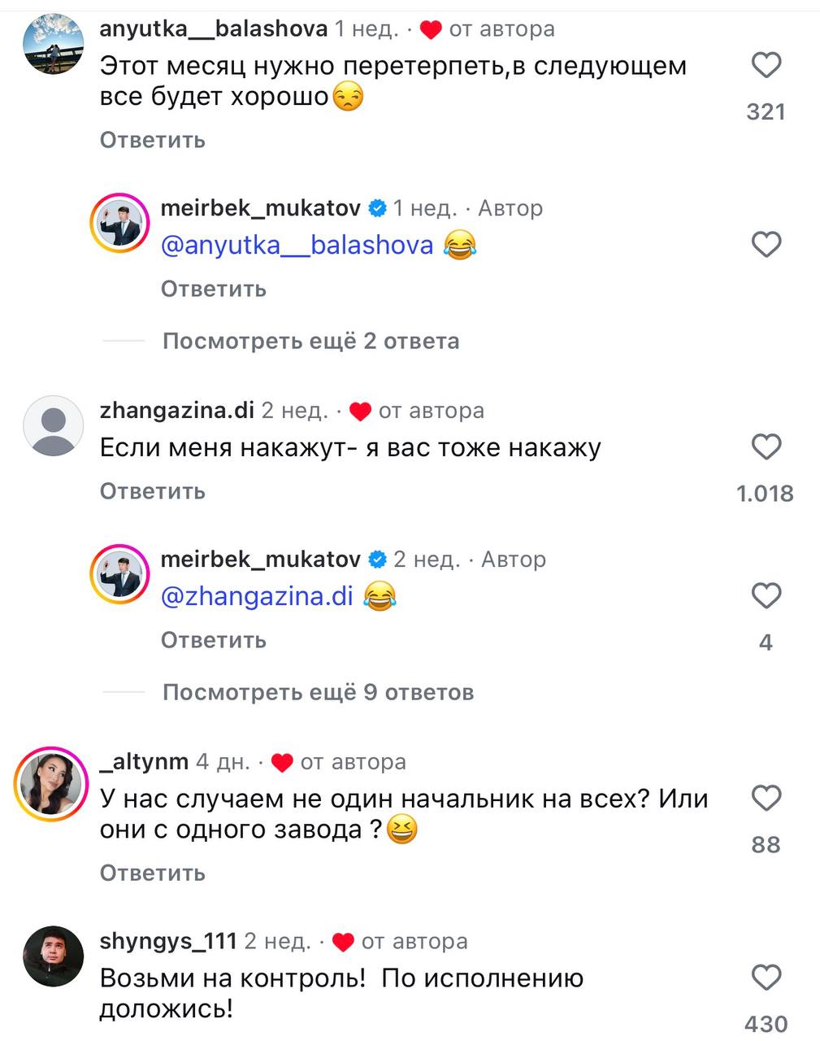Image resolution: width=820 pixels, height=1041 pixels.
Task: Tap the @zhangazina.di mention link
Action: [x=257, y=596]
